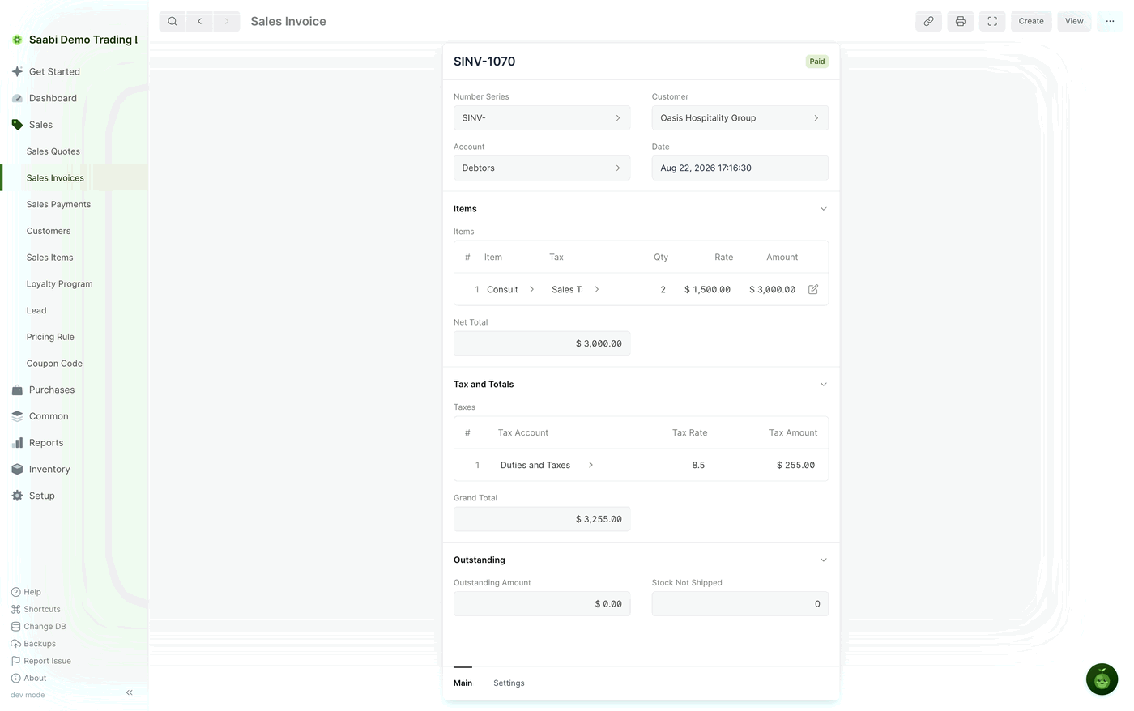Open the three-dots more menu

point(1110,21)
